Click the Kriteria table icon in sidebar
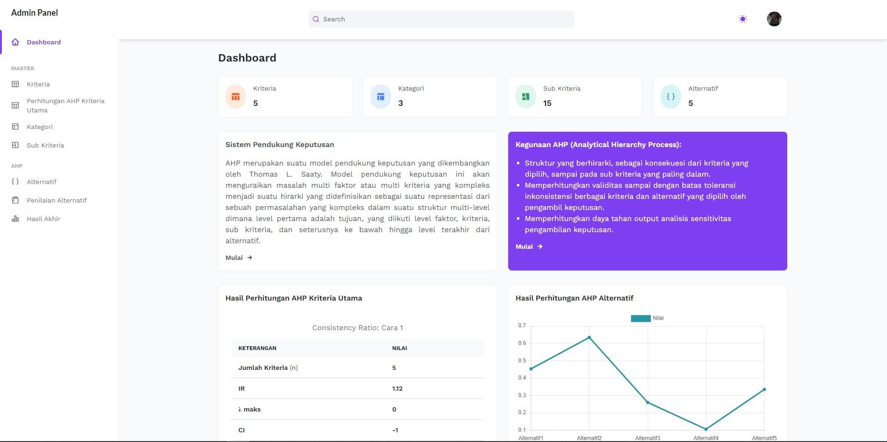 tap(16, 84)
